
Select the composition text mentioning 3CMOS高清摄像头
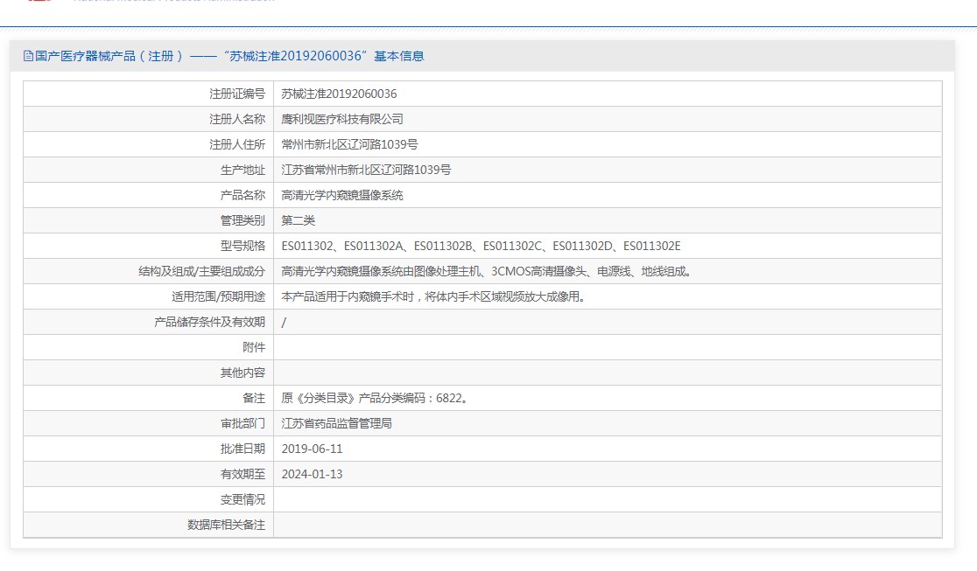(x=488, y=271)
